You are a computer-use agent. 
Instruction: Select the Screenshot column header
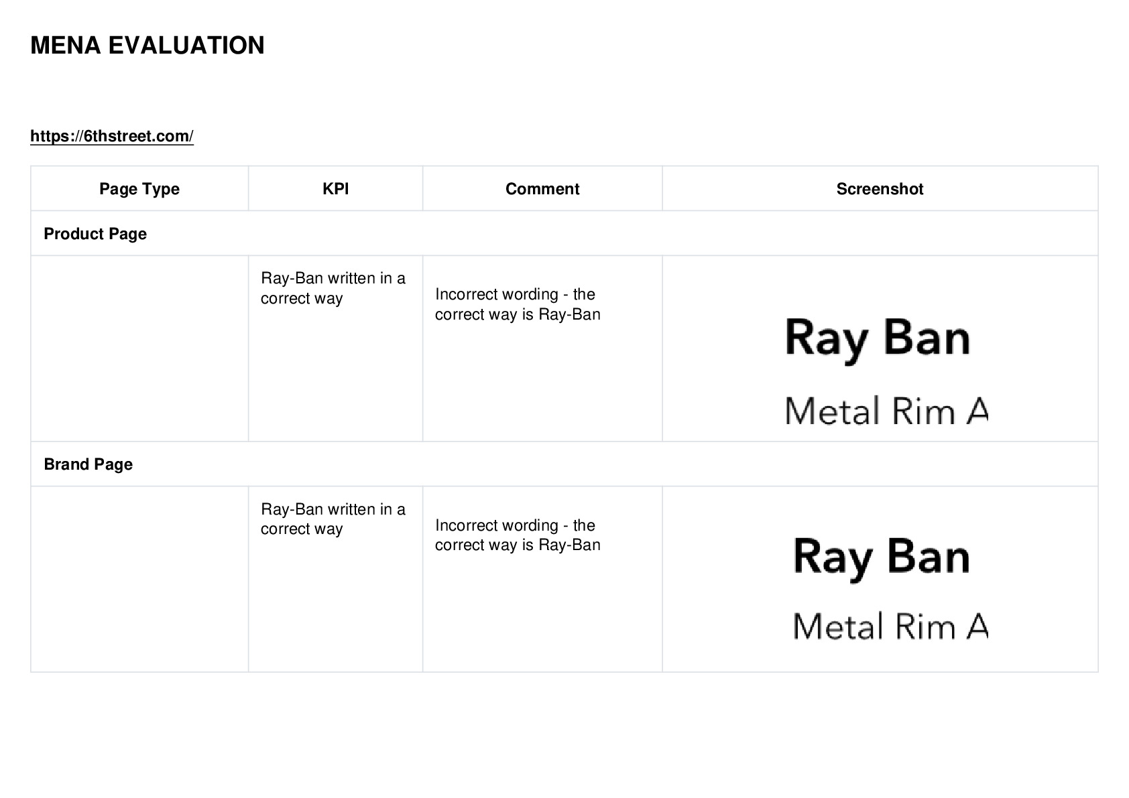point(880,189)
